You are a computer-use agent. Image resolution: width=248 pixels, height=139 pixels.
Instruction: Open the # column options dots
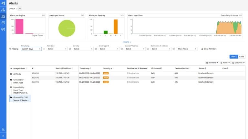[34, 69]
